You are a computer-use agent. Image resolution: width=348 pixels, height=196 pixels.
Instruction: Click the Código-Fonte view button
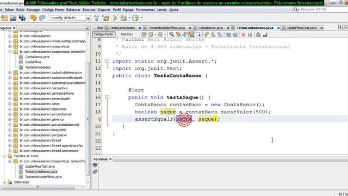pos(103,34)
